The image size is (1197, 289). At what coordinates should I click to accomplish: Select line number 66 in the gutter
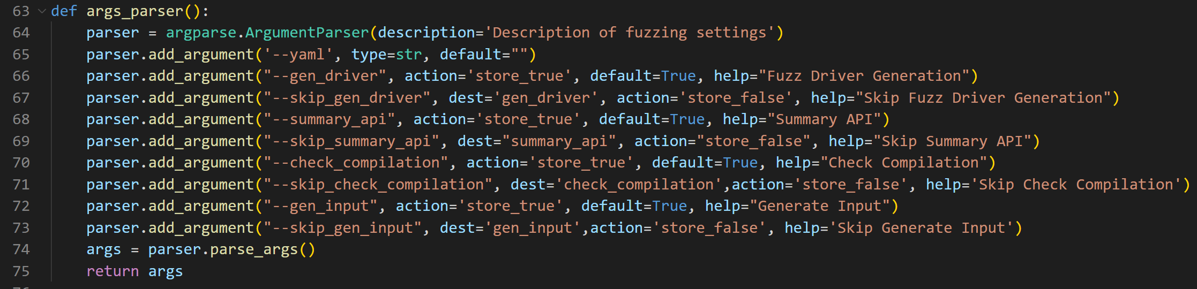21,76
